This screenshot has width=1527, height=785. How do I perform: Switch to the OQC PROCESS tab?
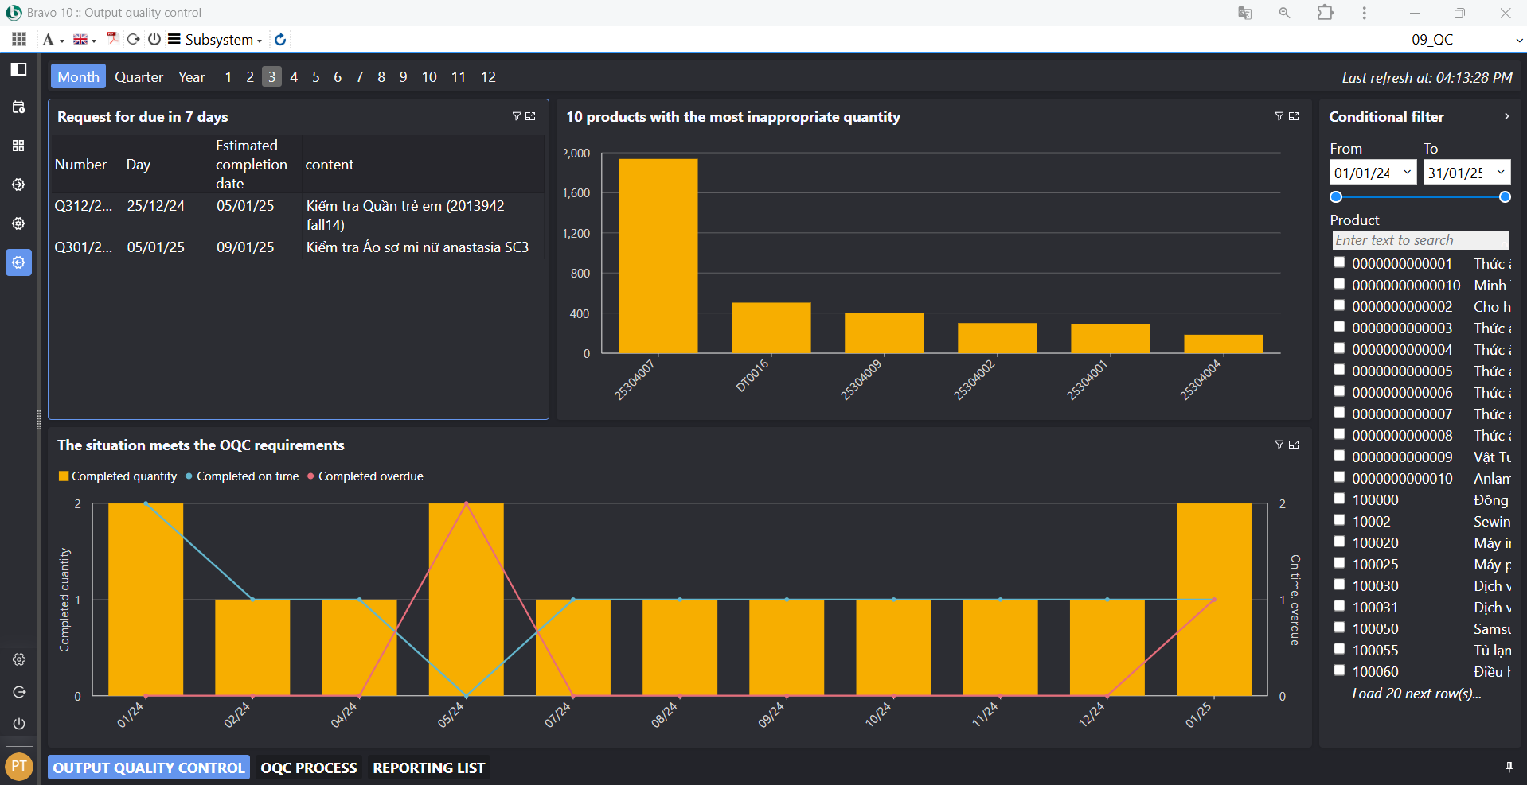309,768
